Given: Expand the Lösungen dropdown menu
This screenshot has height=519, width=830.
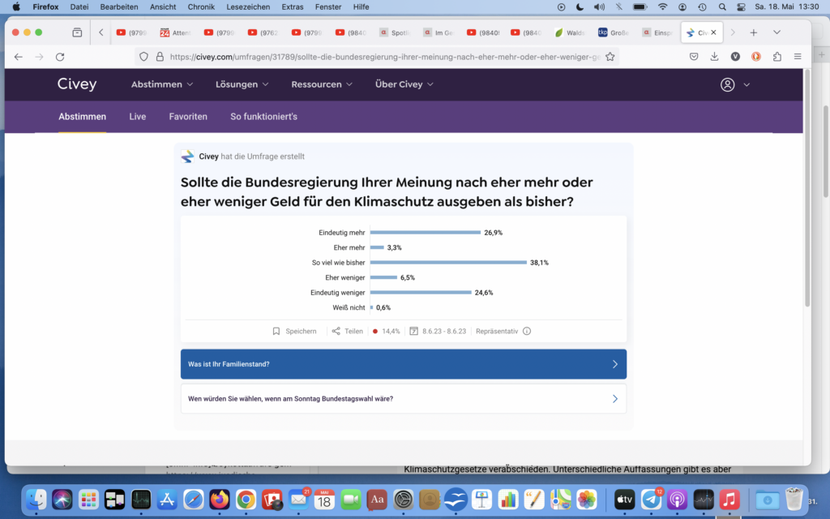Looking at the screenshot, I should (242, 84).
